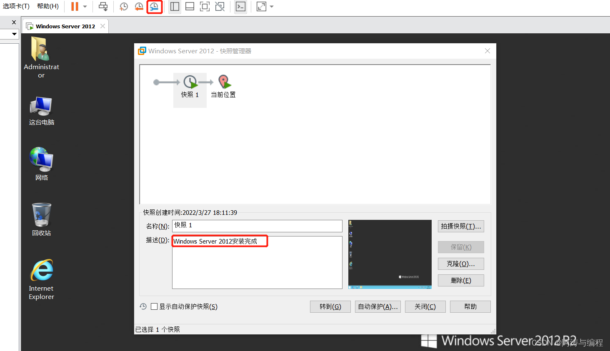
Task: Send Ctrl+Alt+Del to the guest
Action: tap(103, 7)
